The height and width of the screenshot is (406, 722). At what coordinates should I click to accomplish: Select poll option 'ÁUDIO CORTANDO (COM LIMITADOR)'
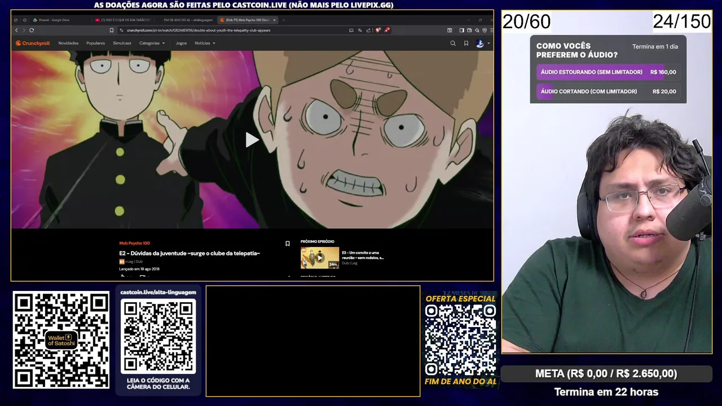pyautogui.click(x=608, y=91)
